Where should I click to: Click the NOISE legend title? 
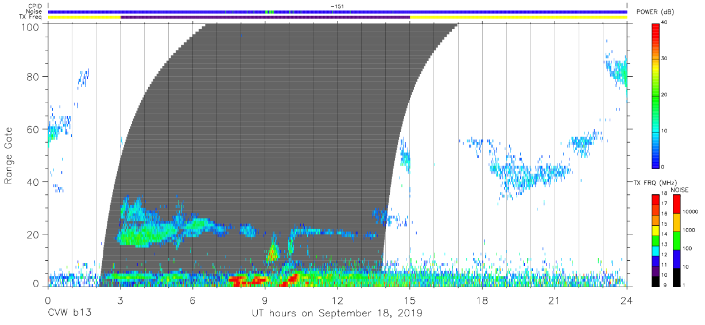(680, 190)
